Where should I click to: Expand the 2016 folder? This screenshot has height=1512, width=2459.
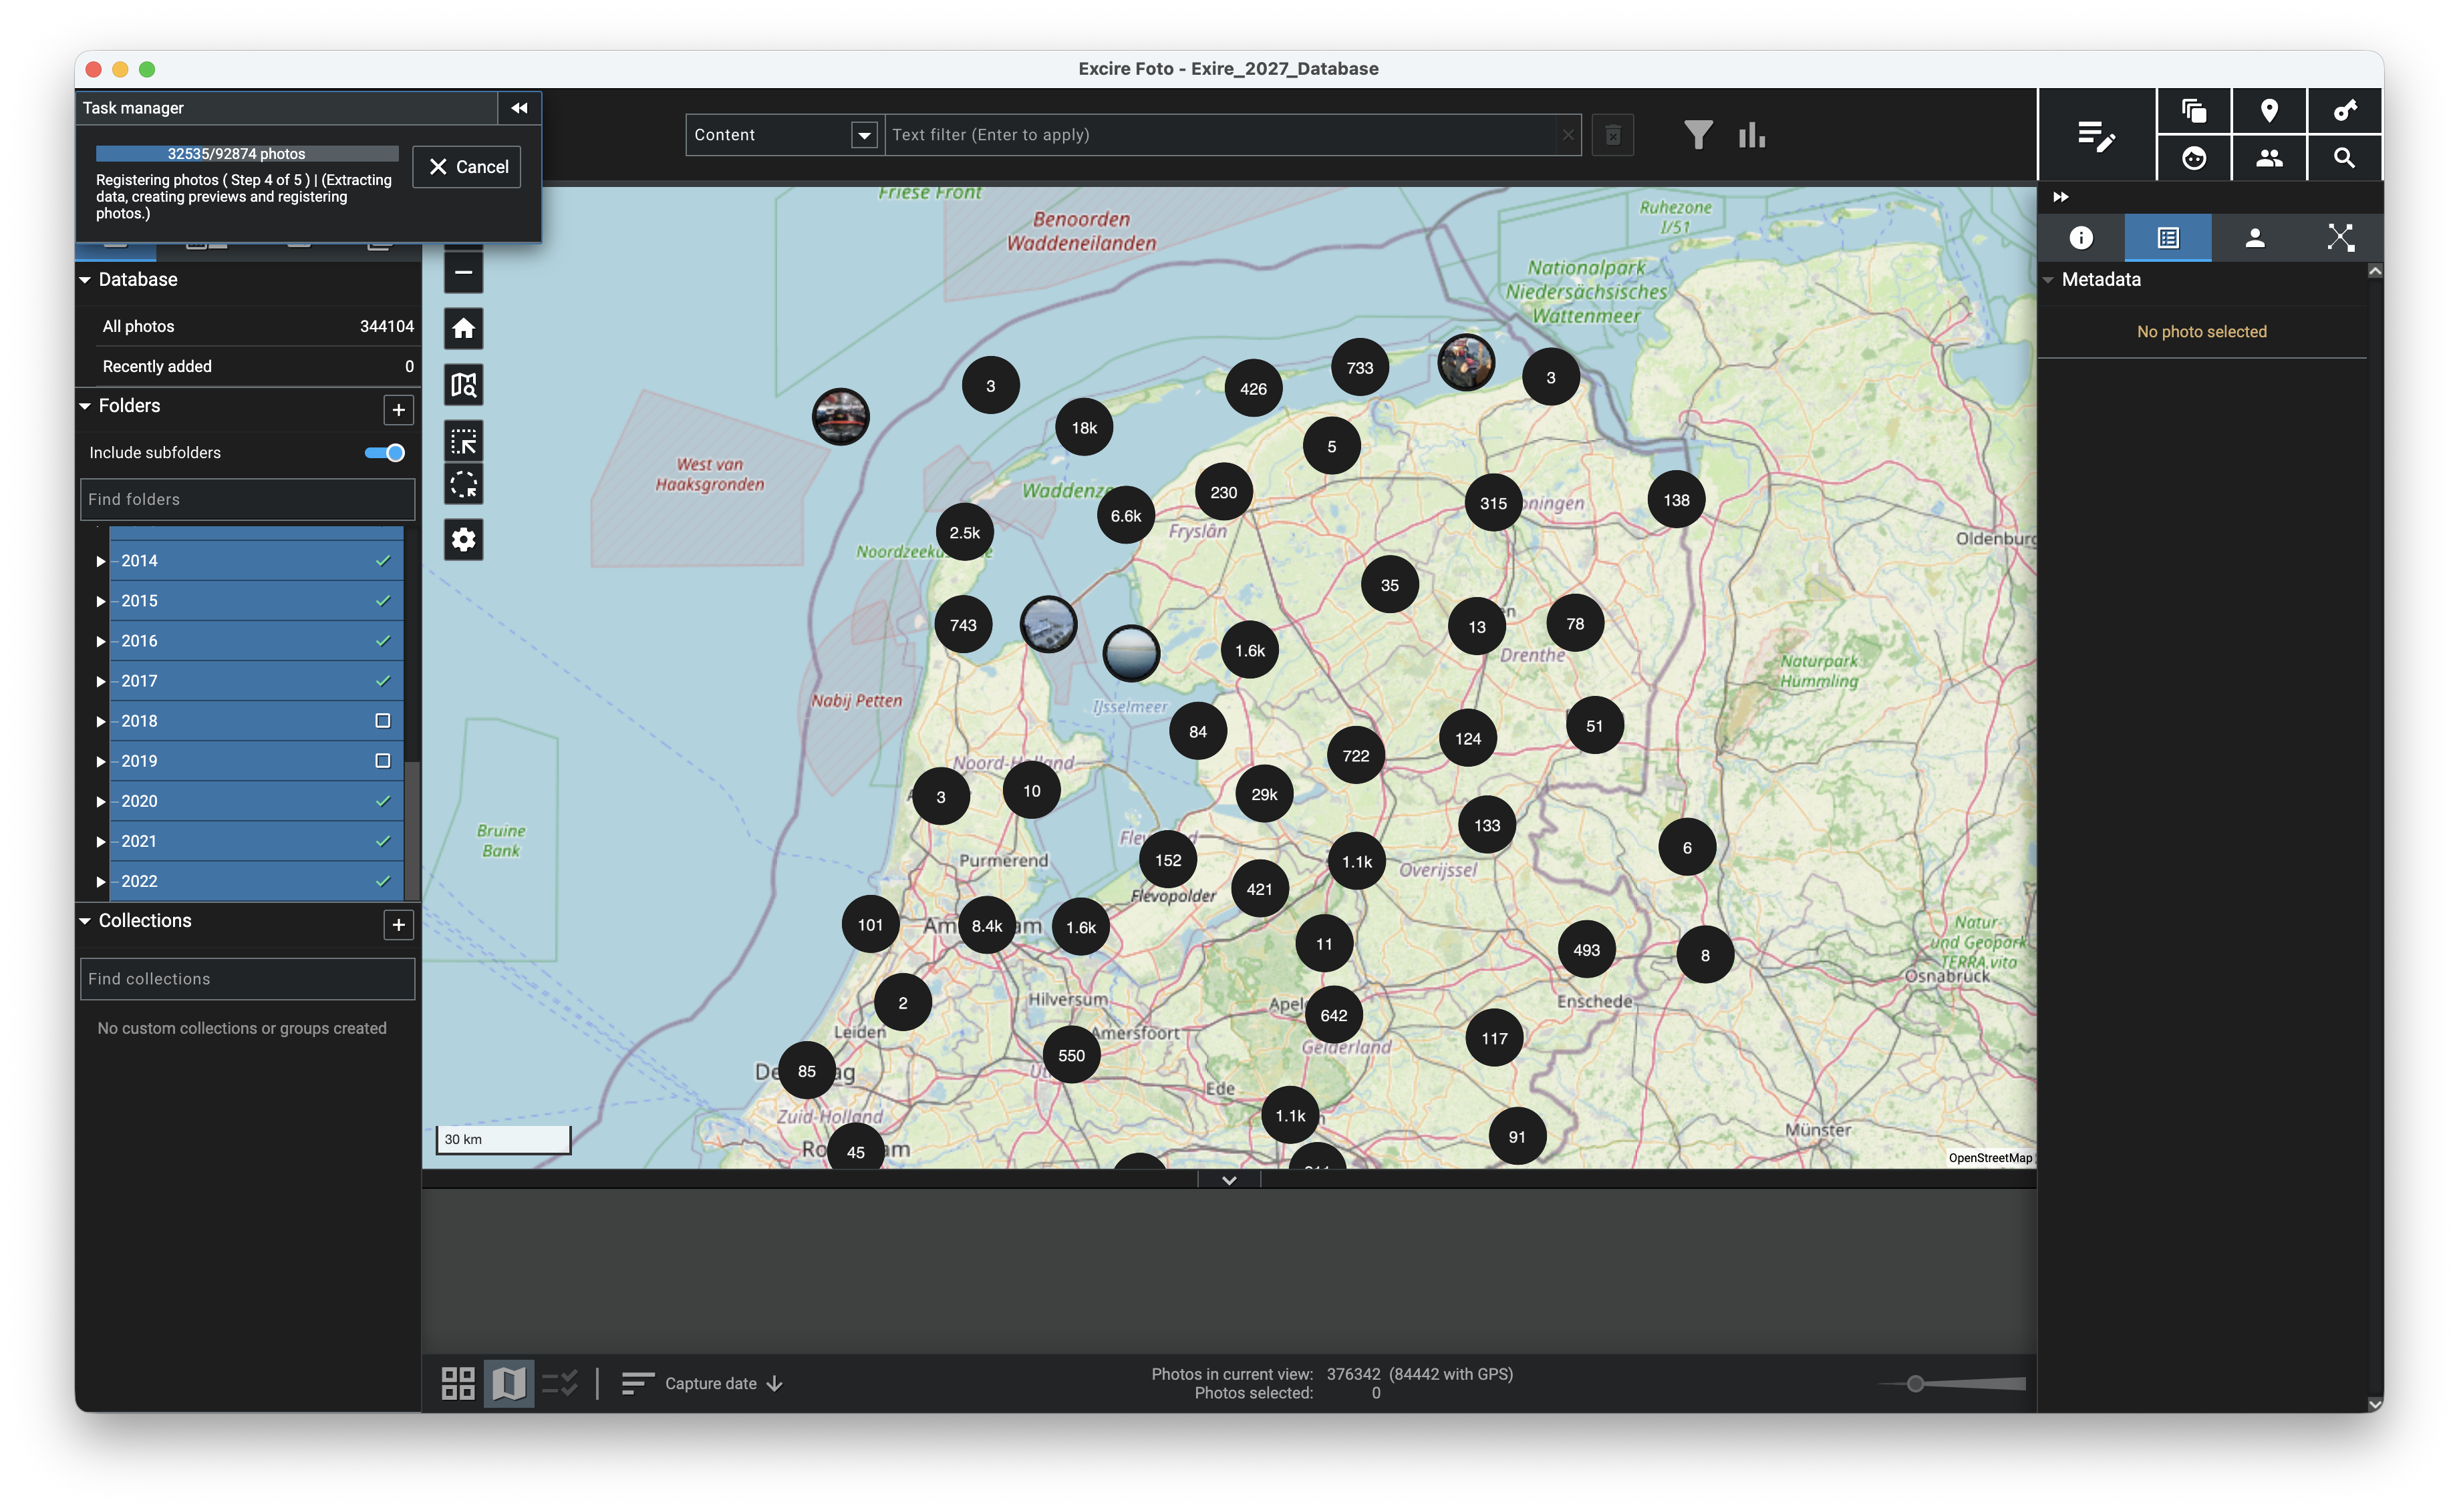(x=100, y=641)
